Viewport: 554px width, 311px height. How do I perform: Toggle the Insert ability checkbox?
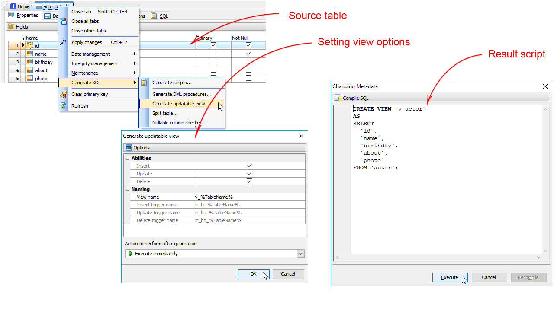coord(249,166)
